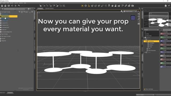Click the reset view icon in viewport controls
Image resolution: width=171 pixels, height=96 pixels.
point(139,24)
